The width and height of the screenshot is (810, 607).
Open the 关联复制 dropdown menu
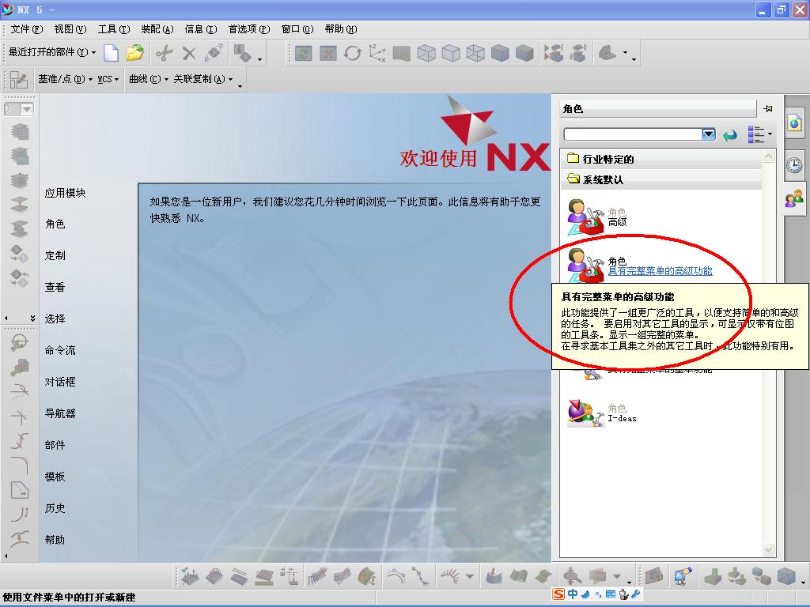203,79
